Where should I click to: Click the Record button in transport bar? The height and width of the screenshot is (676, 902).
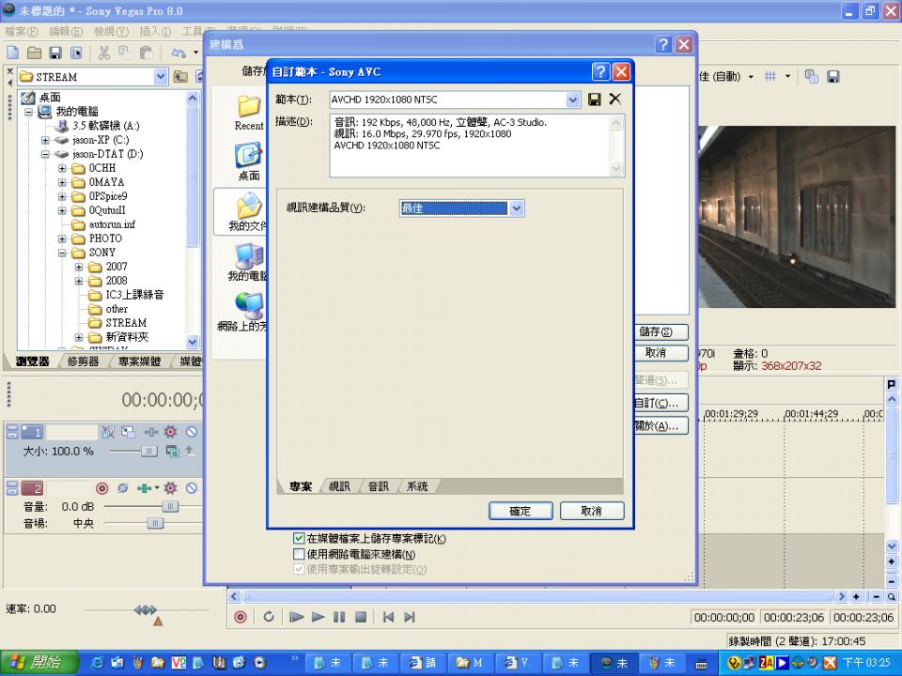tap(241, 617)
